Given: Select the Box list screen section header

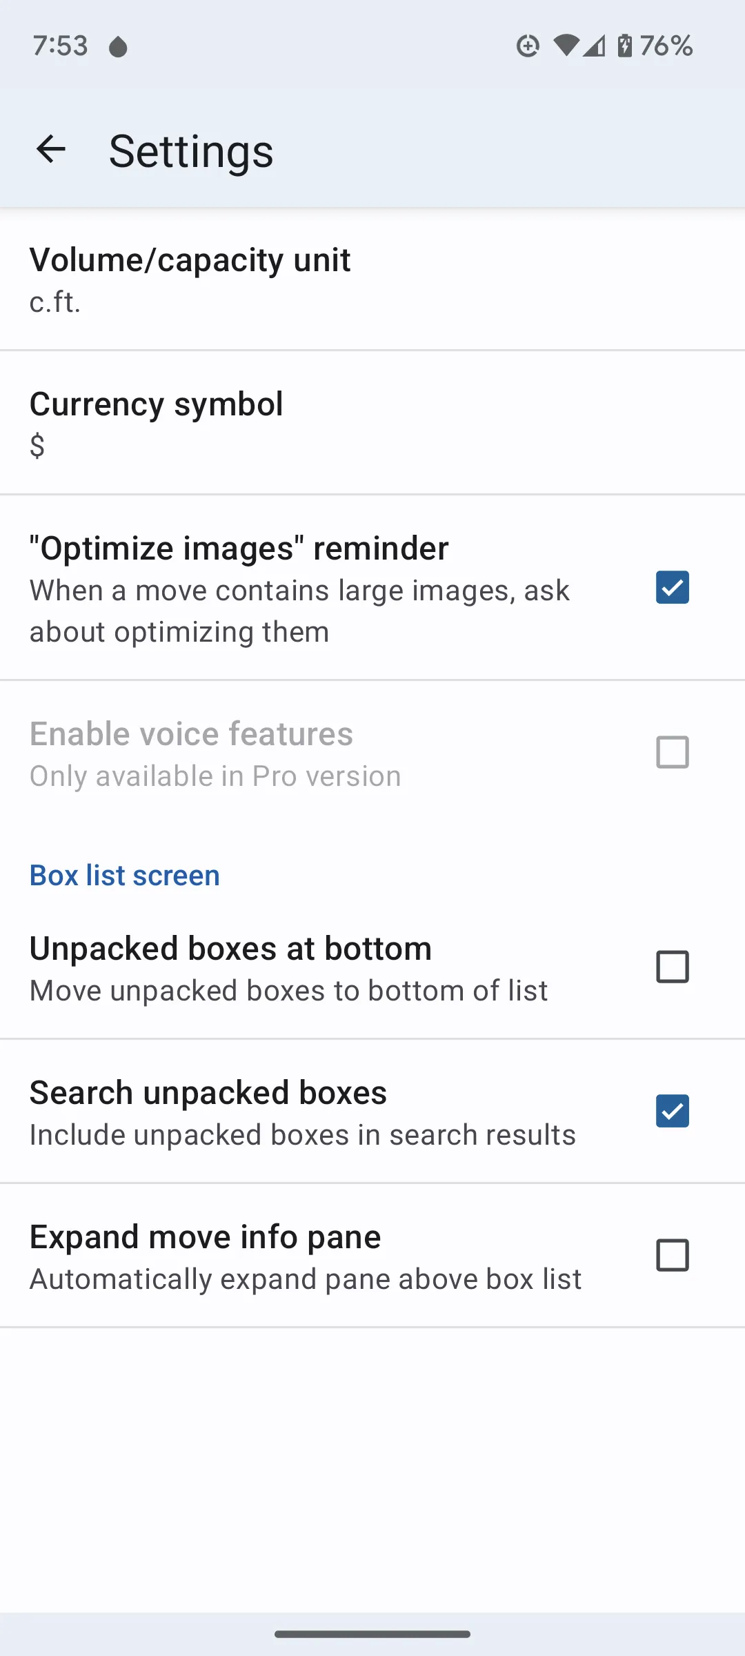Looking at the screenshot, I should pyautogui.click(x=123, y=875).
